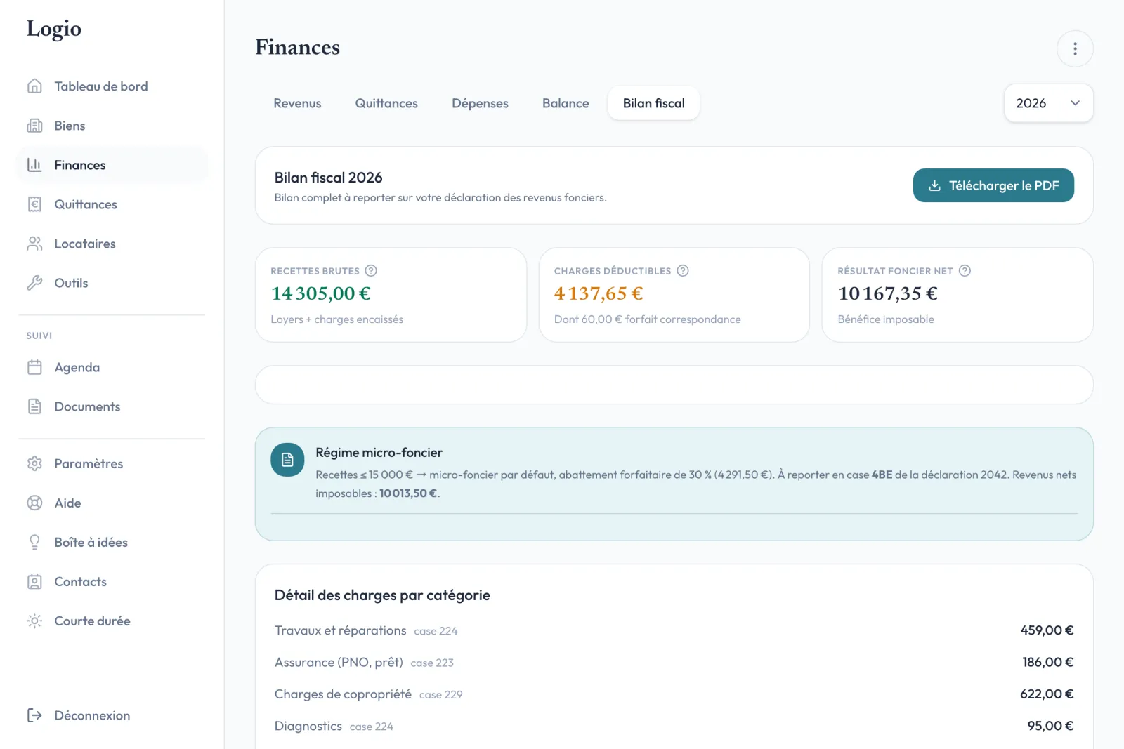Click the Travaux et réparations row
1124x749 pixels.
point(674,630)
